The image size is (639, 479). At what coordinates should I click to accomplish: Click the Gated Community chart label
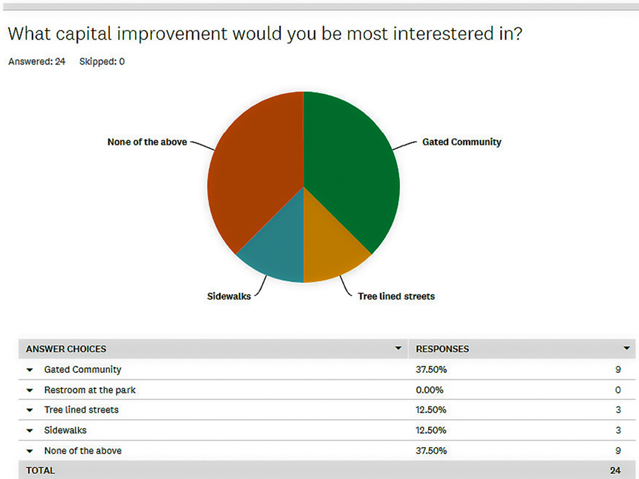(462, 142)
